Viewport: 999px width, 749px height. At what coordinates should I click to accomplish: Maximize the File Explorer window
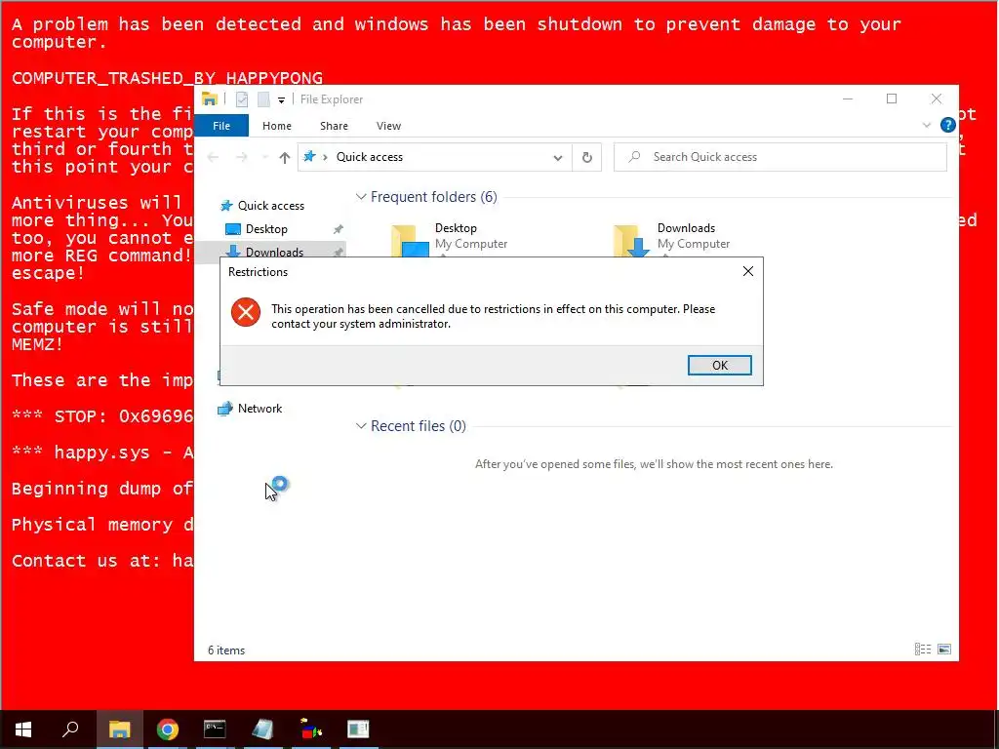coord(892,99)
